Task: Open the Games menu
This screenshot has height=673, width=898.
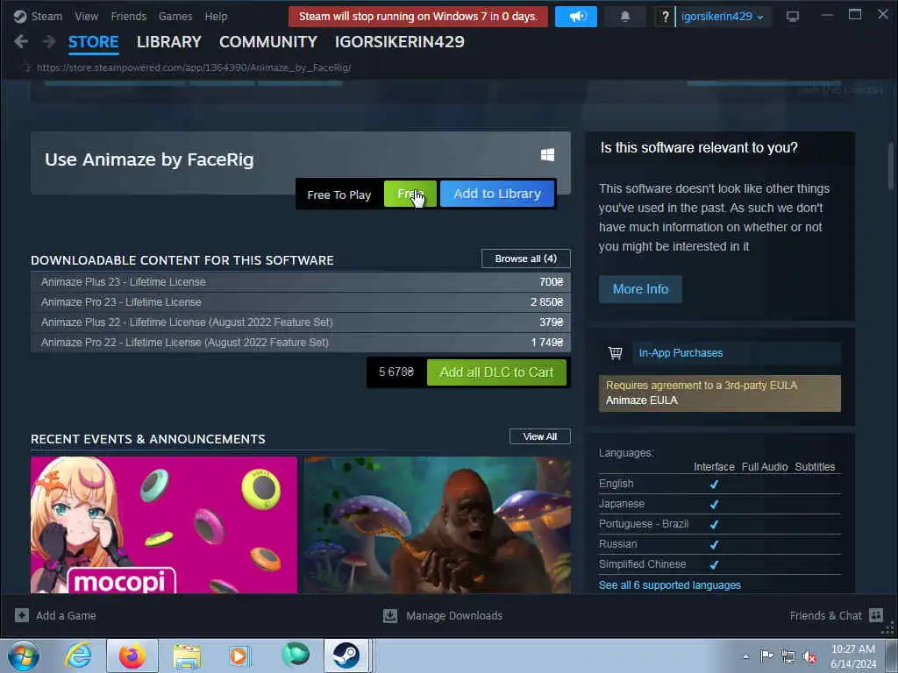Action: 175,16
